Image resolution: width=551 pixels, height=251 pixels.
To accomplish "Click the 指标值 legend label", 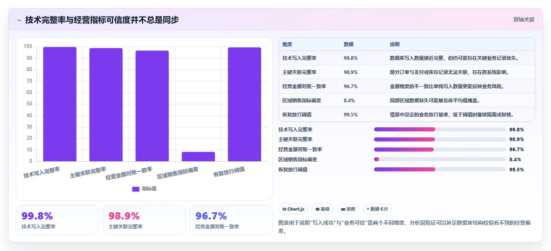I will 149,189.
